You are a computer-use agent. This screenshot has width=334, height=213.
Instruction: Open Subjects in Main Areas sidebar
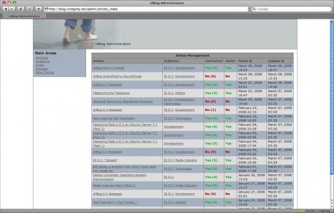click(43, 61)
